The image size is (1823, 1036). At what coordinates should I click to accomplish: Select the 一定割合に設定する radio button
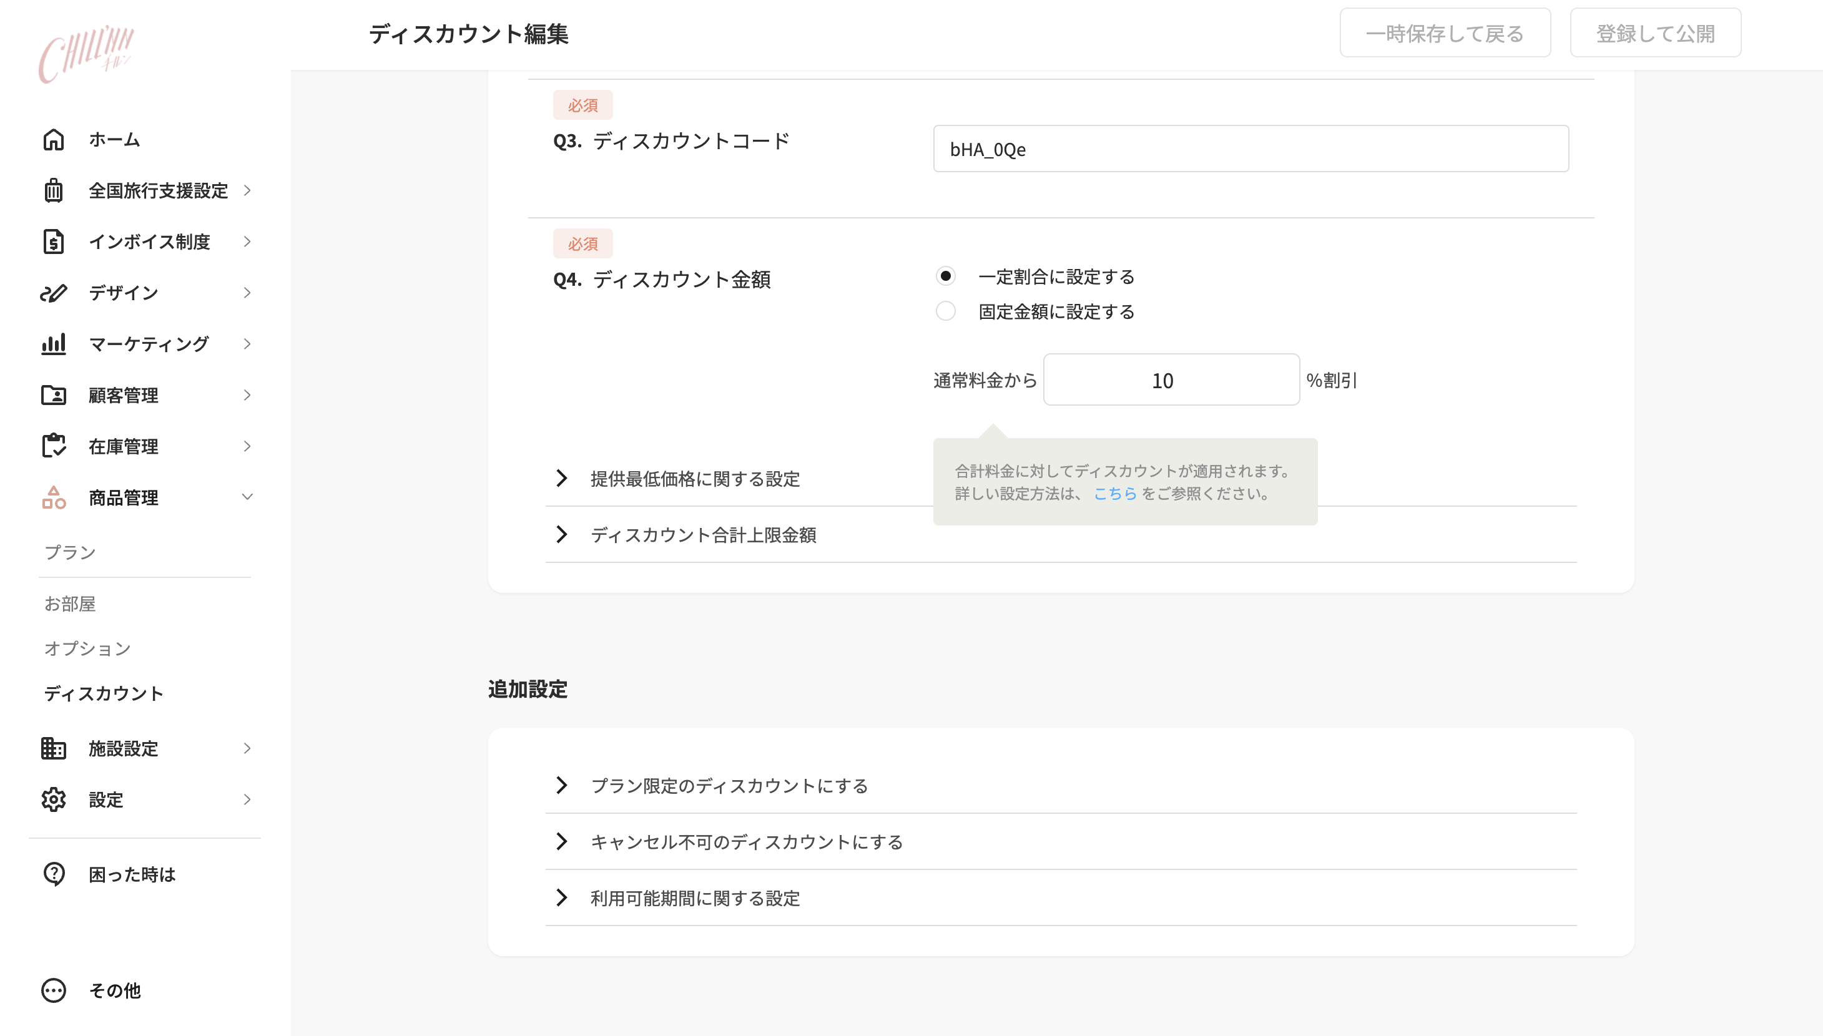[946, 276]
